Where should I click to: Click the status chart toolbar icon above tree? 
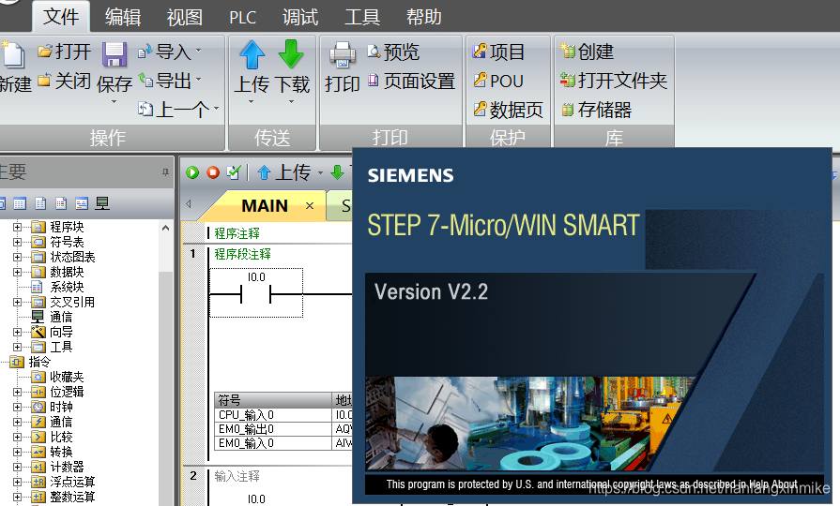(x=20, y=203)
